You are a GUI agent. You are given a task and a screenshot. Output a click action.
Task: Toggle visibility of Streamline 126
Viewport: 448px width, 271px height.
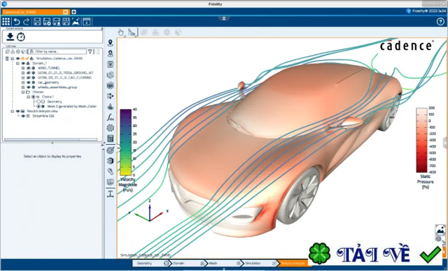tap(23, 116)
